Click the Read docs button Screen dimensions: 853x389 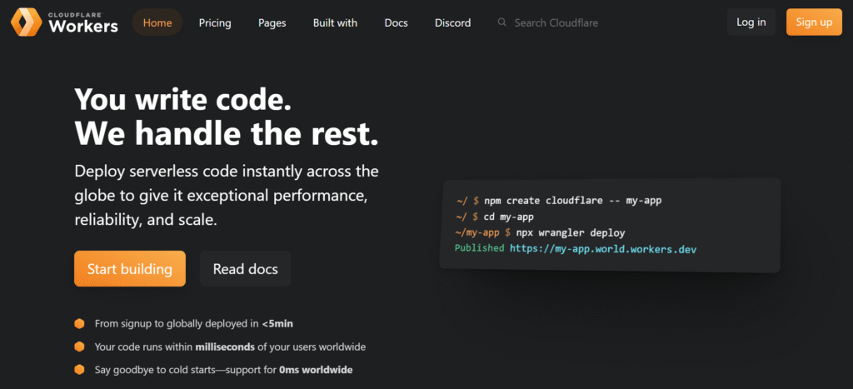[246, 269]
